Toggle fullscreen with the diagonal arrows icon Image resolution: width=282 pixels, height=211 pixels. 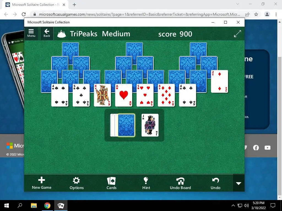(x=237, y=34)
